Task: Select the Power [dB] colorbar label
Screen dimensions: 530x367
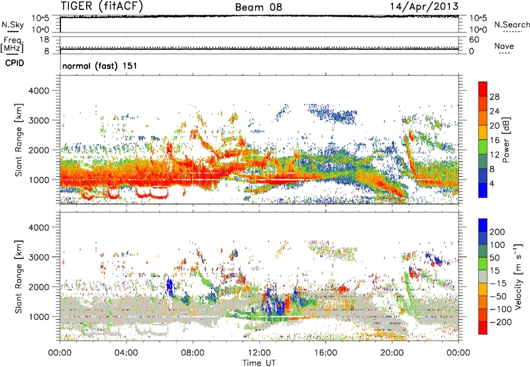Action: (x=505, y=140)
